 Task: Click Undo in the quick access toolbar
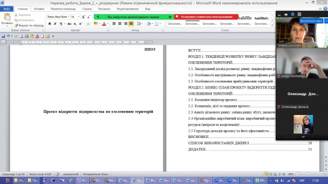coord(8,36)
